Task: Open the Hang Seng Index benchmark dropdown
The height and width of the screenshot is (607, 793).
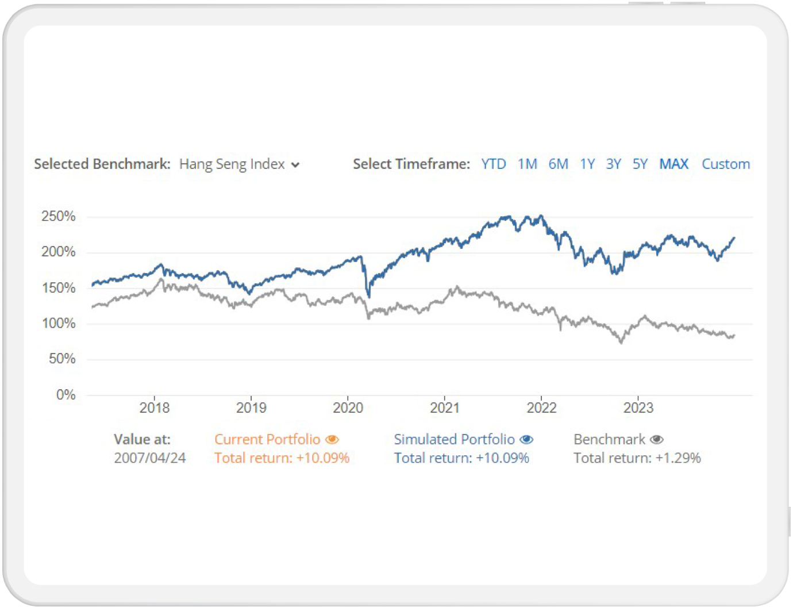Action: [240, 164]
